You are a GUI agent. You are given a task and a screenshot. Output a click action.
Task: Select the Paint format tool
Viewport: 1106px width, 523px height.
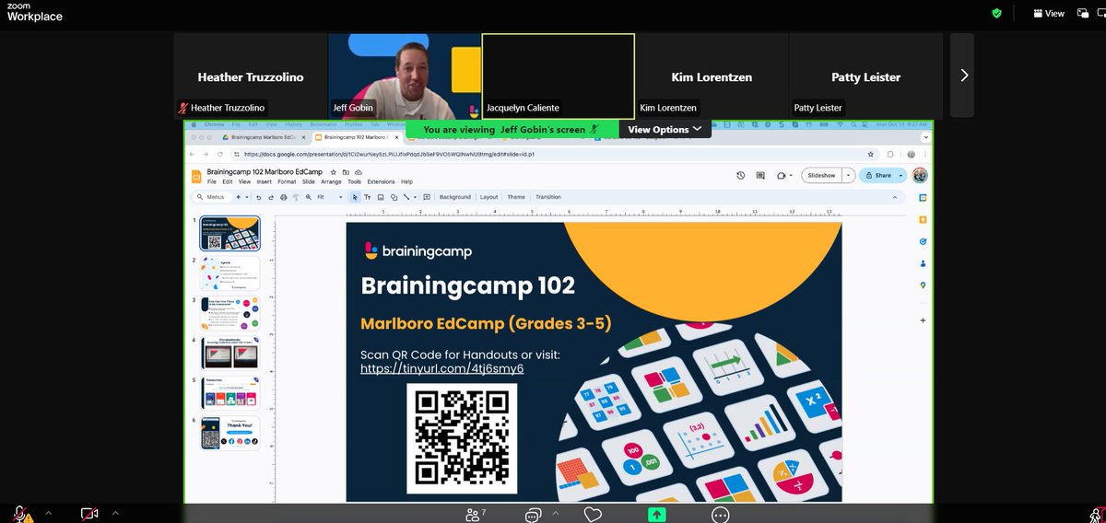click(x=296, y=197)
